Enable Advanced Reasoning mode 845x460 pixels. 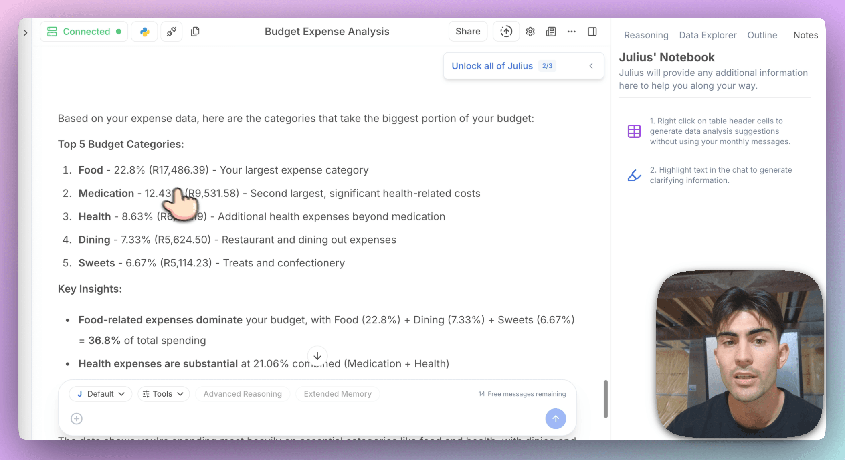242,394
